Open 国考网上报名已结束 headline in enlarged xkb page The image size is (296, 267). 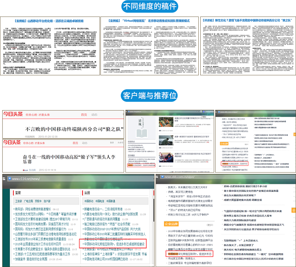coord(248,216)
